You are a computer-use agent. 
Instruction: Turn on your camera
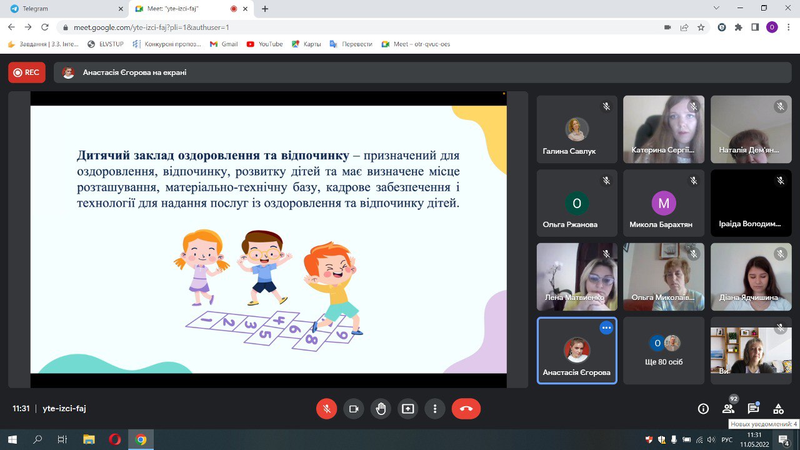point(354,409)
